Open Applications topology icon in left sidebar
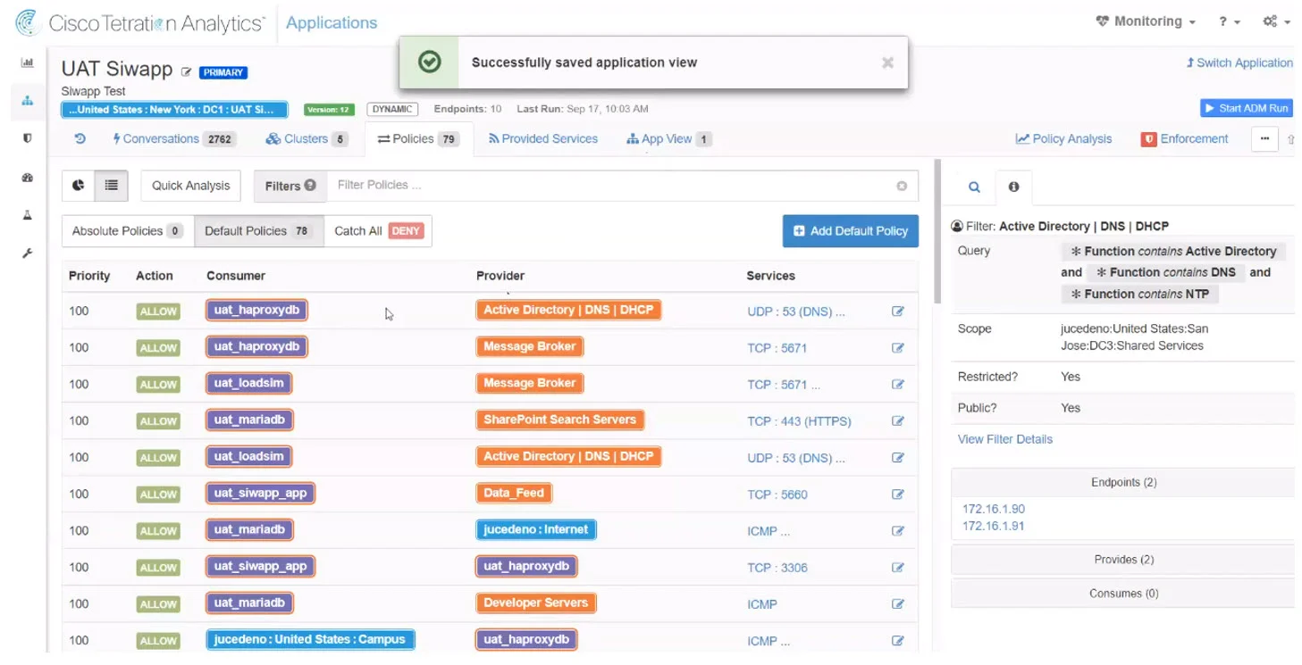The image size is (1302, 665). coord(27,101)
